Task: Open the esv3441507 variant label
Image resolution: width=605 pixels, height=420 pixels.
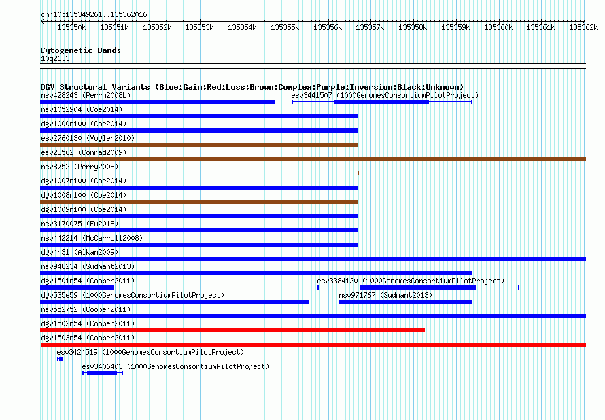Action: click(385, 95)
